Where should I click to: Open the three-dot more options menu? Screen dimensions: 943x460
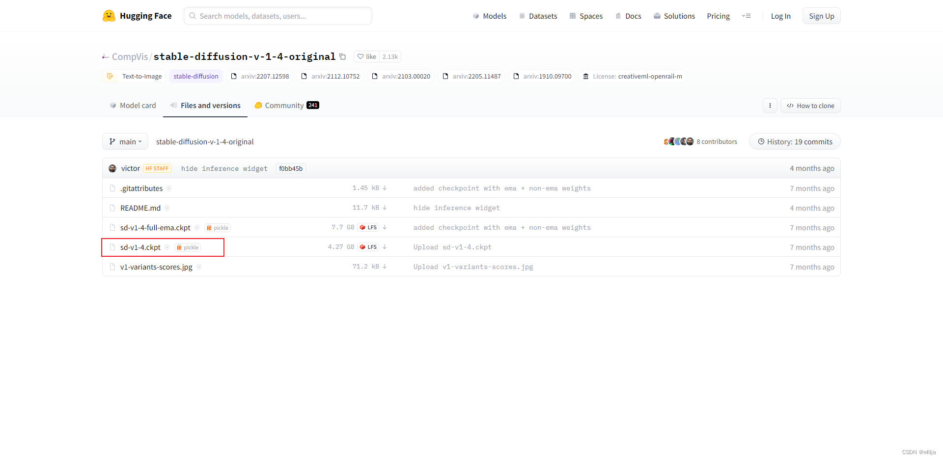click(x=770, y=106)
